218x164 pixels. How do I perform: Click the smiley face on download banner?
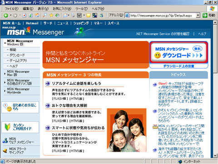click(x=158, y=55)
